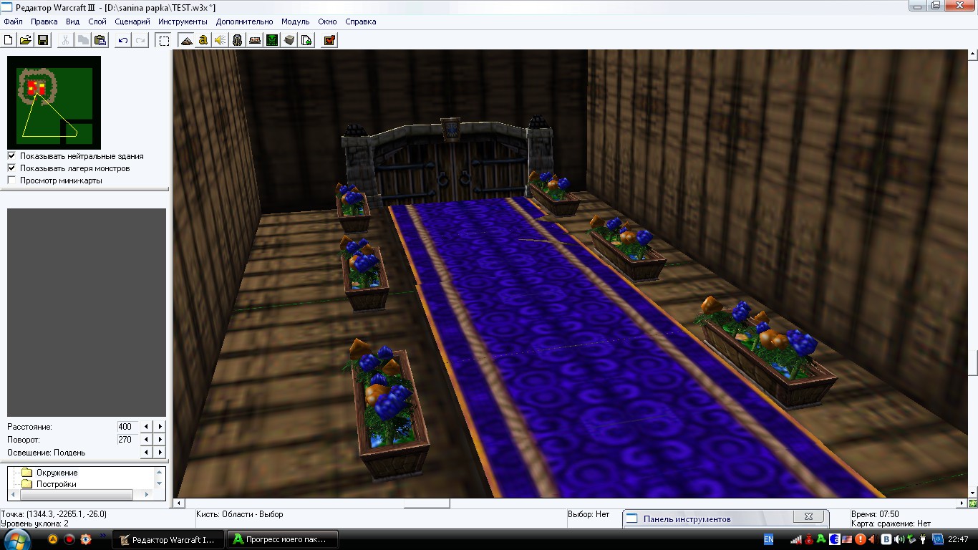Select the 'Окружение' folder in the tree
978x550 pixels.
point(57,473)
